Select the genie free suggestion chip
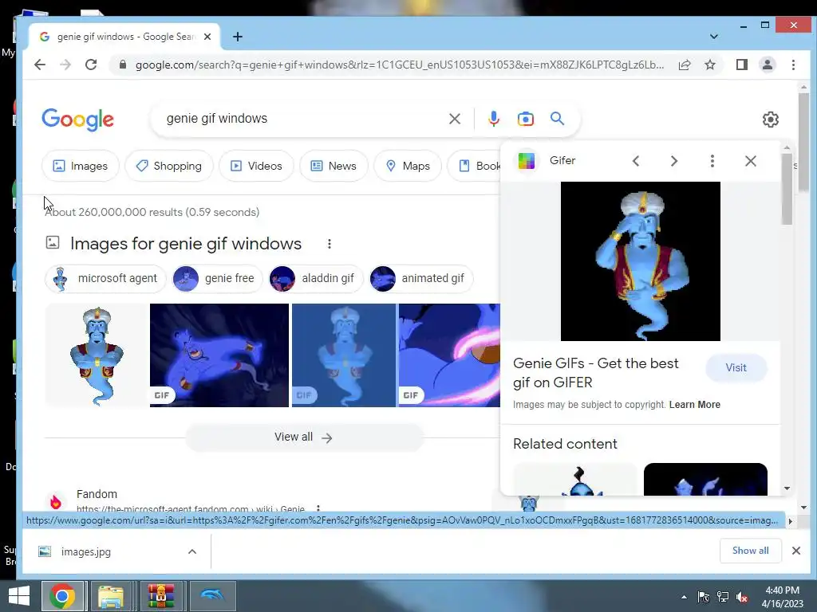 (217, 278)
